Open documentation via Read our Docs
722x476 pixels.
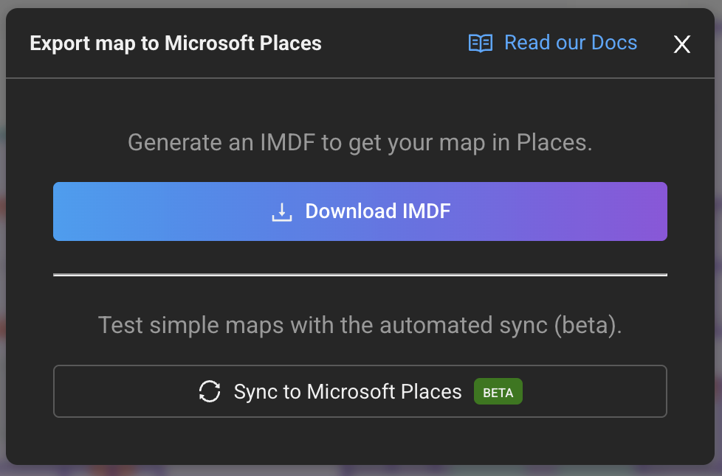570,43
